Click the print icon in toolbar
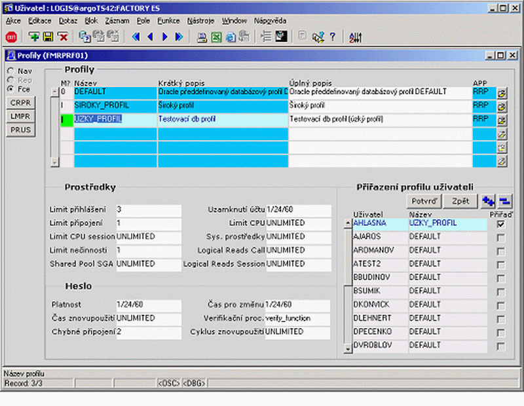Viewport: 524px width, 406px height. coord(202,37)
